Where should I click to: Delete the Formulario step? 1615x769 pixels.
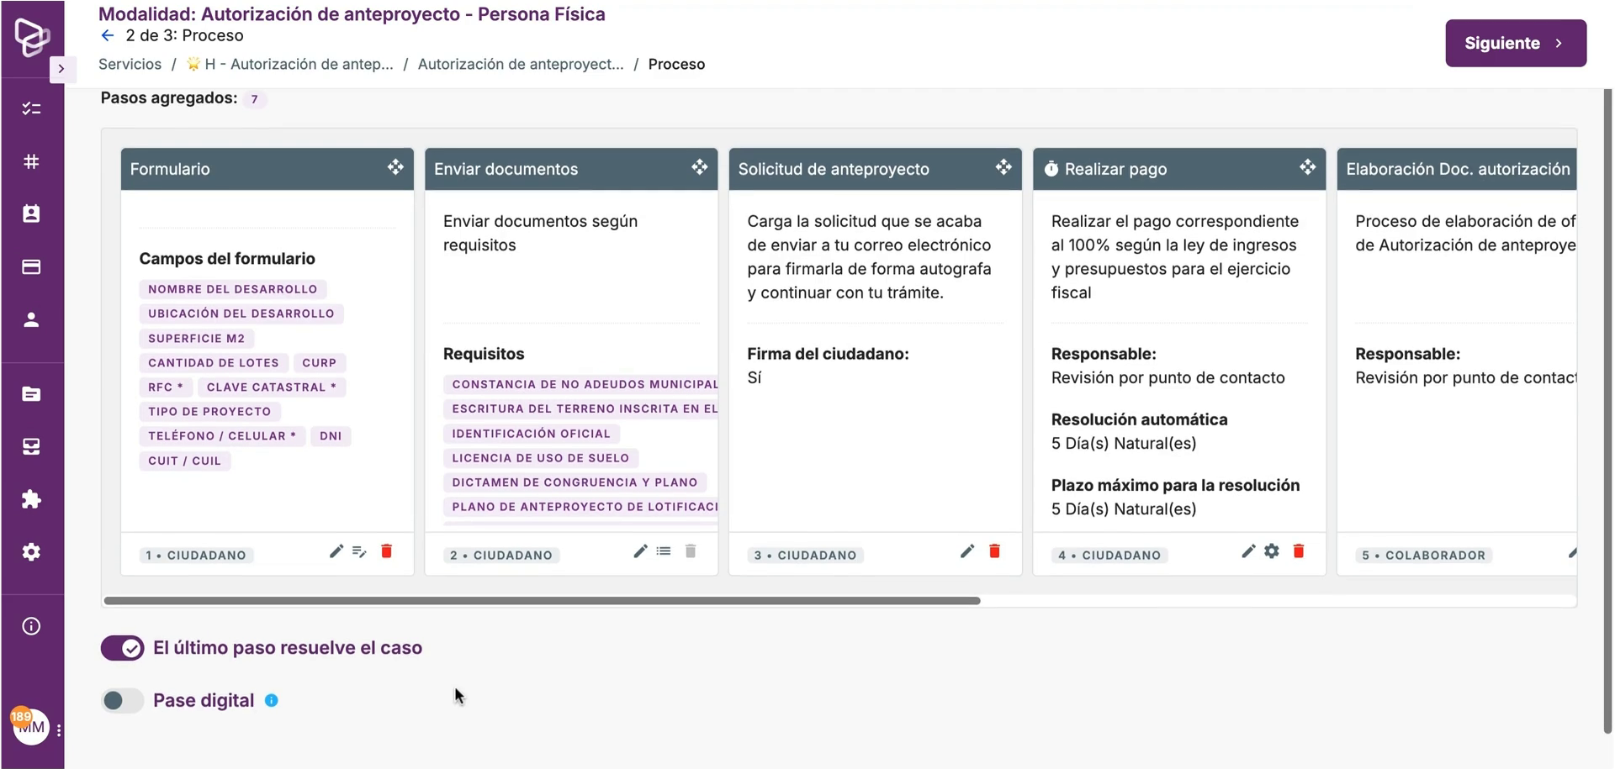coord(386,551)
